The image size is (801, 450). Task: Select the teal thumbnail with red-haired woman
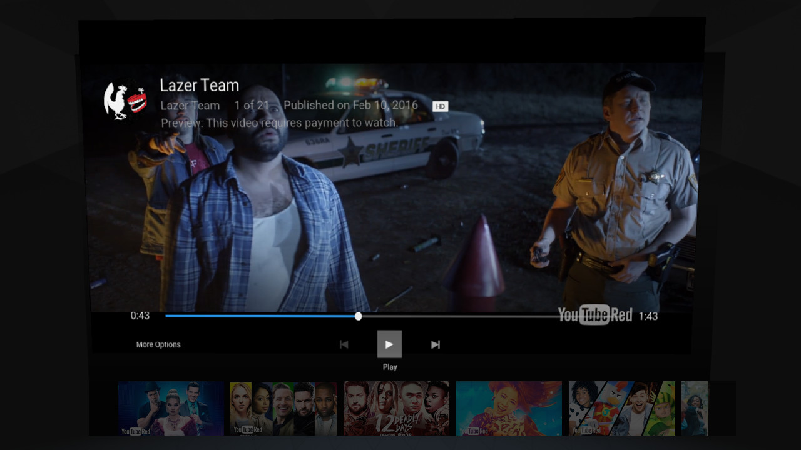pyautogui.click(x=509, y=408)
